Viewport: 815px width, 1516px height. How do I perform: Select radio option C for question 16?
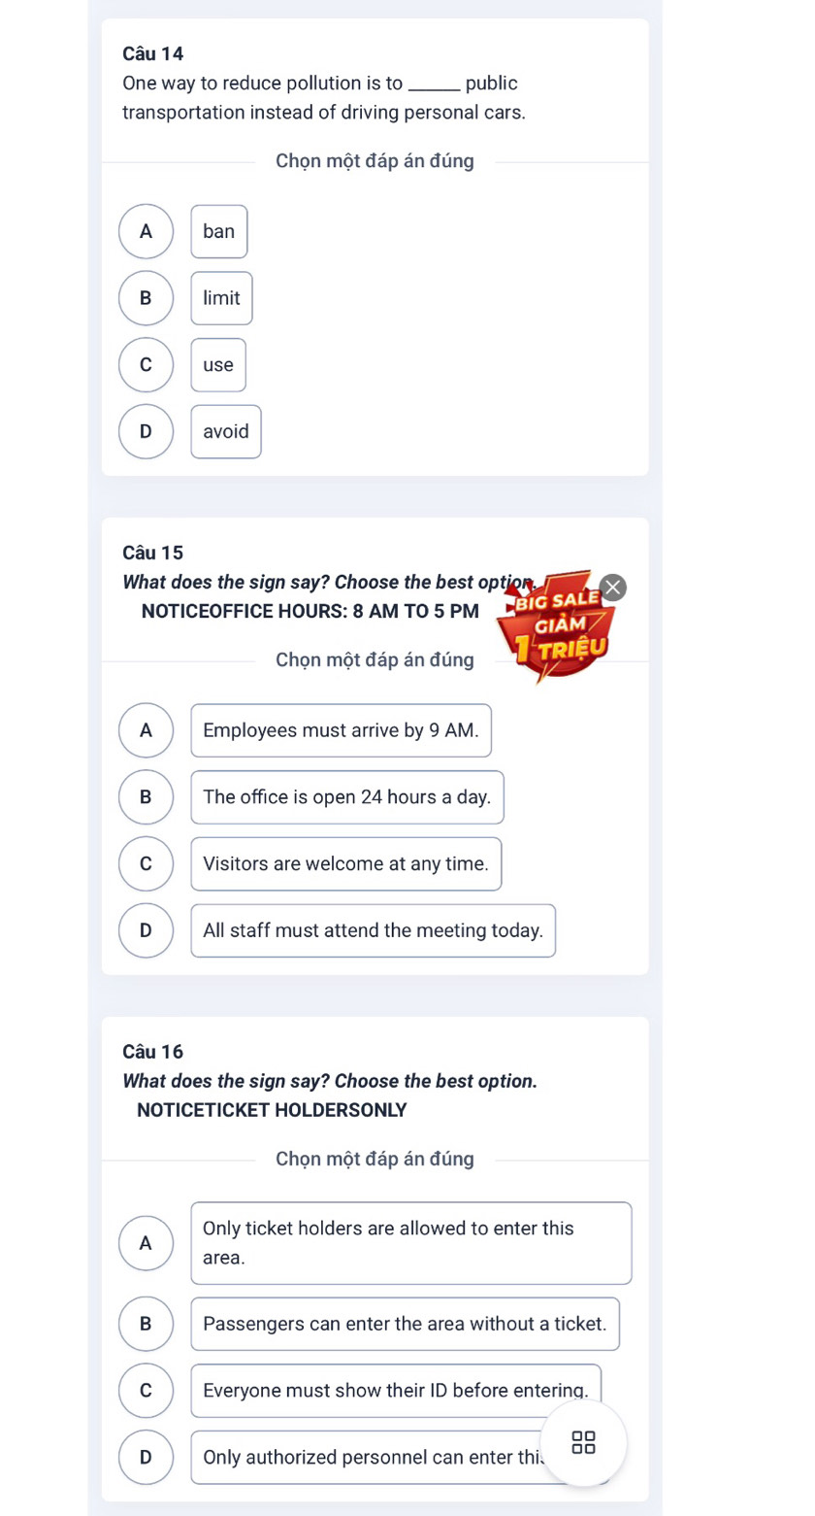pos(146,1390)
